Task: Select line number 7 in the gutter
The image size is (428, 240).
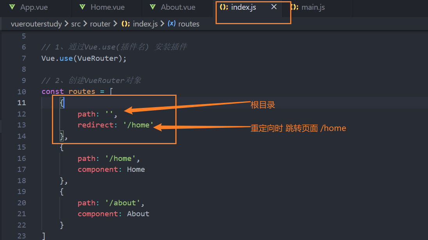Action: coord(24,58)
